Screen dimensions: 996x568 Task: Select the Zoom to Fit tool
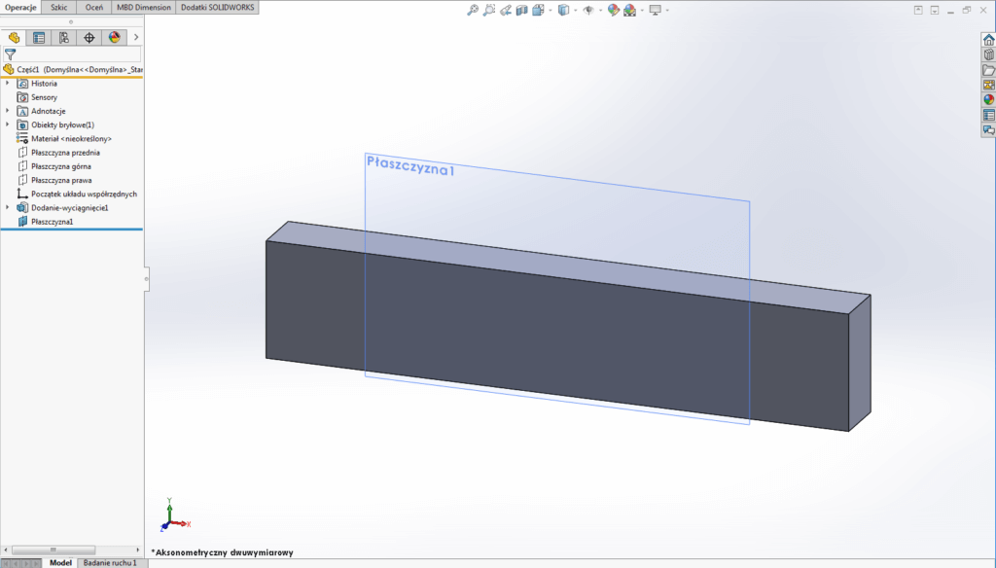pyautogui.click(x=473, y=9)
